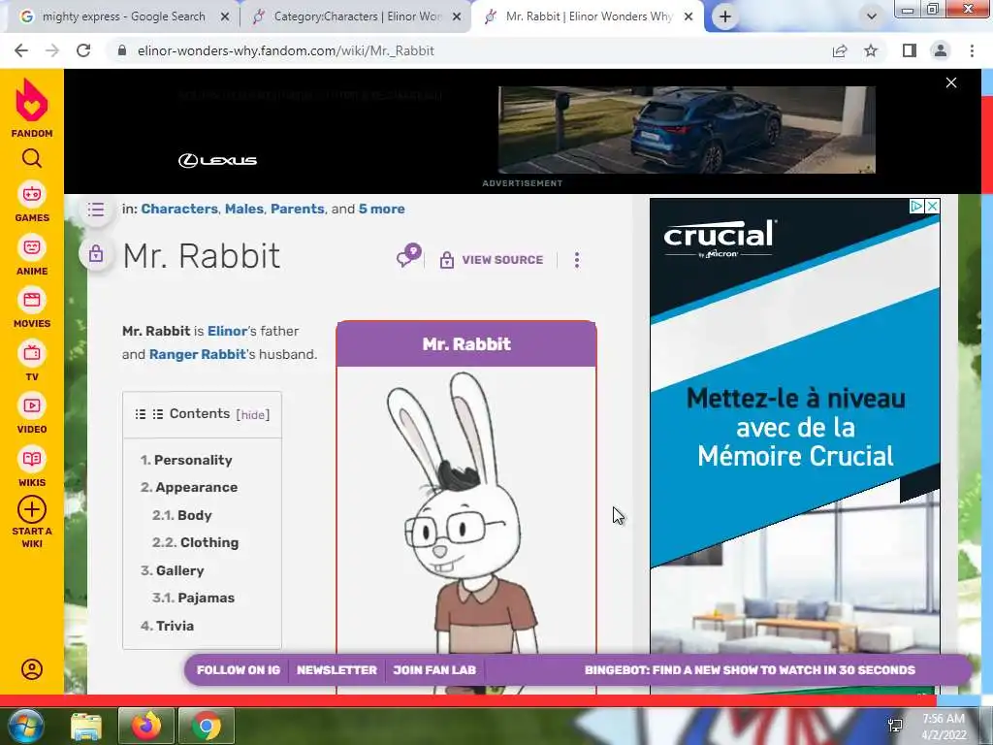Open File Explorer from taskbar

[x=86, y=726]
